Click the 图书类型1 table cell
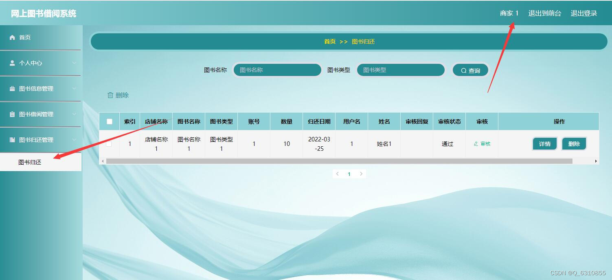The height and width of the screenshot is (280, 612). click(222, 144)
